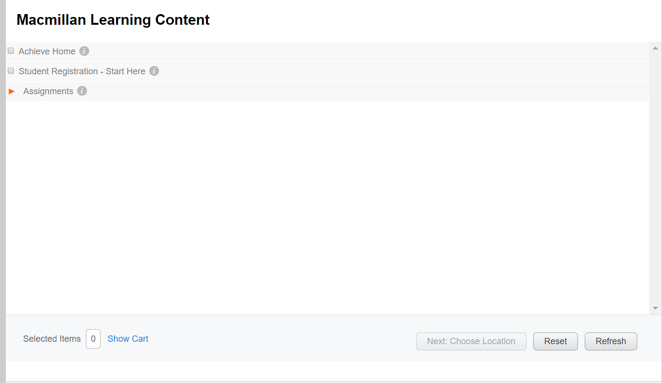Open the cart with Show Cart

tap(128, 338)
